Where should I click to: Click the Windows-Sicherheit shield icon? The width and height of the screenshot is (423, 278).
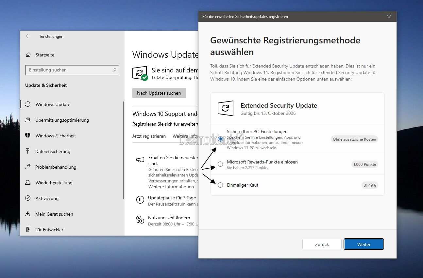[x=28, y=136]
